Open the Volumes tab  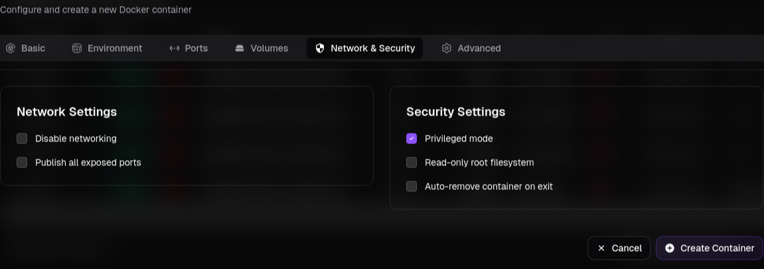click(269, 48)
